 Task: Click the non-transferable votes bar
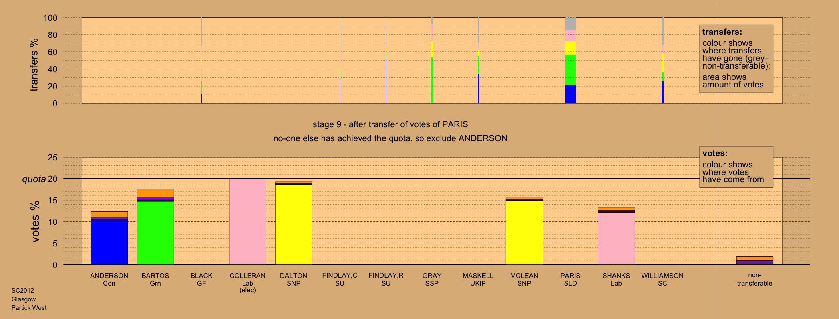click(754, 260)
